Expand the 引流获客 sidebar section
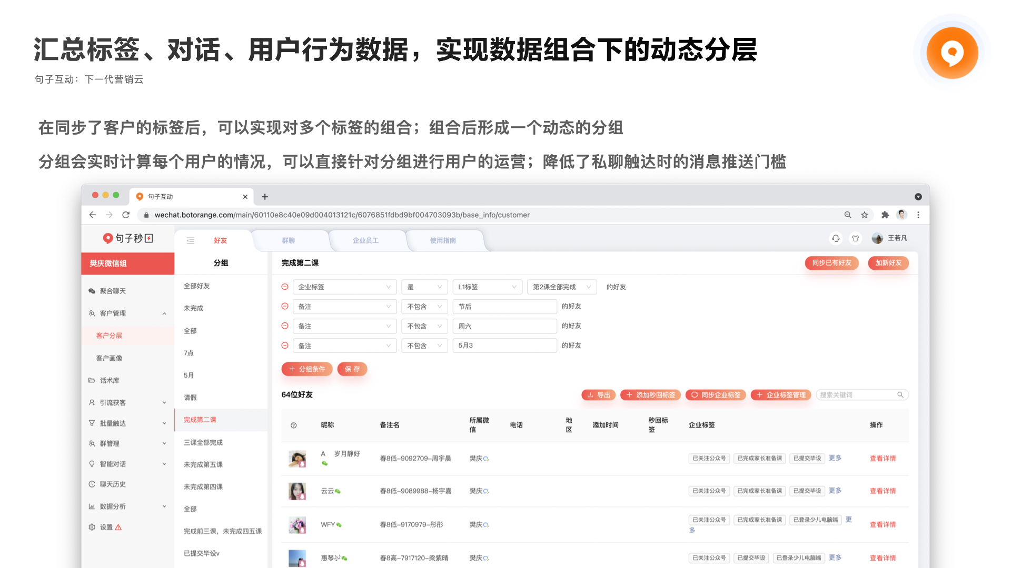 [x=164, y=403]
